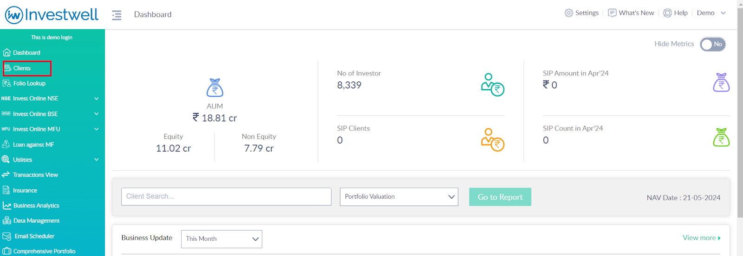Click the Business Analytics chart icon
The height and width of the screenshot is (256, 743).
point(7,206)
